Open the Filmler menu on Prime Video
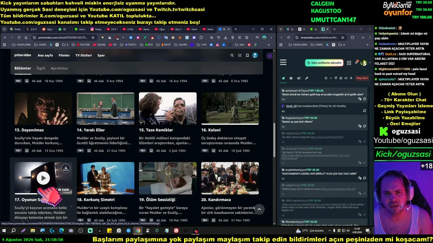The width and height of the screenshot is (433, 243). (64, 55)
